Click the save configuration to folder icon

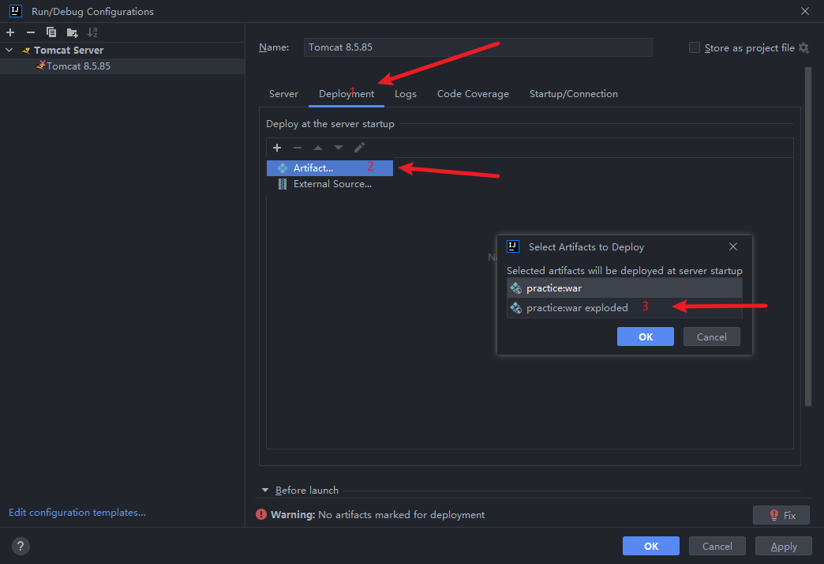click(x=72, y=32)
